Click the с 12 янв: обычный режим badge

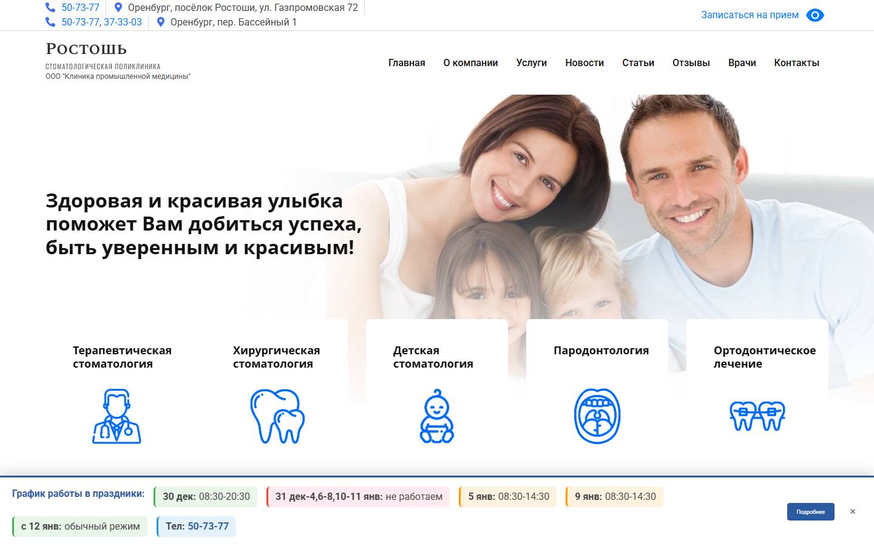click(x=80, y=526)
